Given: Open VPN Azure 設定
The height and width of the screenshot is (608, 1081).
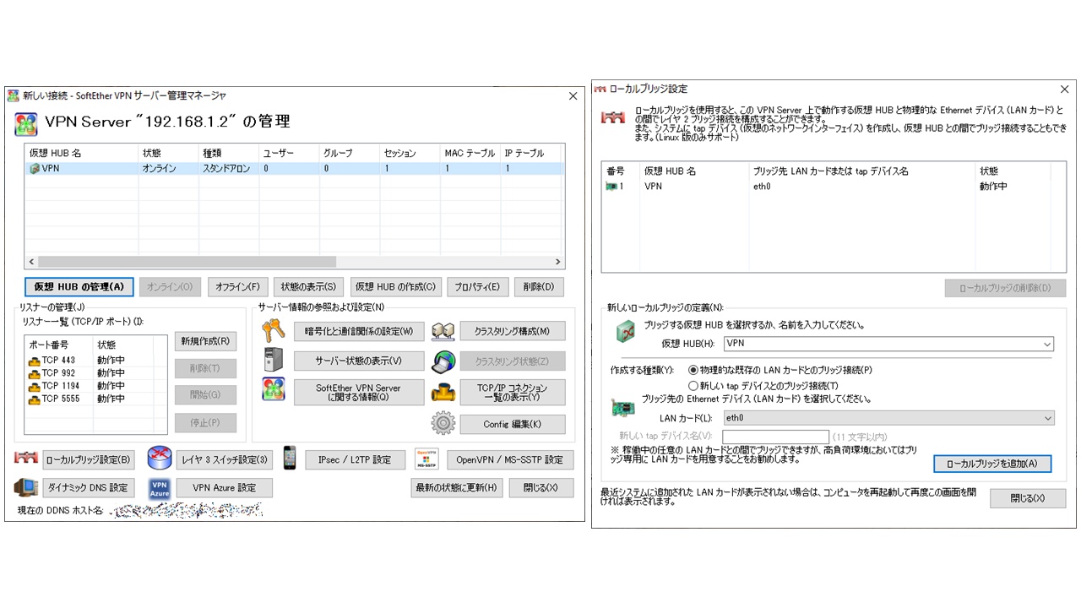Looking at the screenshot, I should click(x=225, y=487).
